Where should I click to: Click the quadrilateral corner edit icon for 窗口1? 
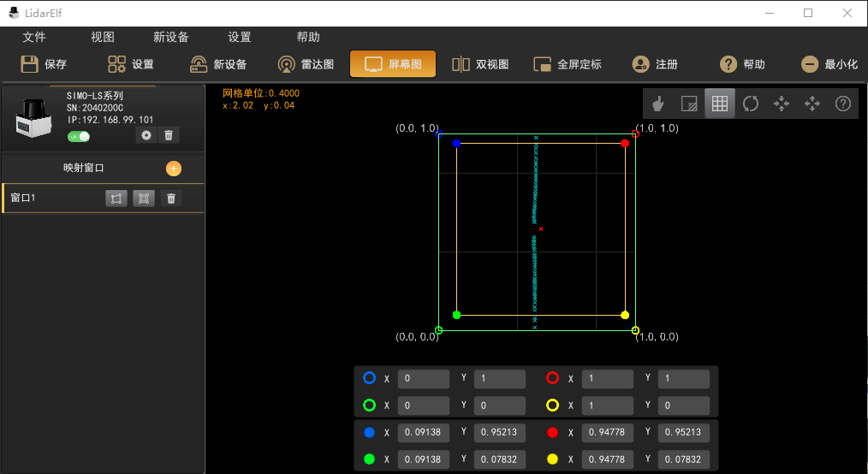pos(116,198)
